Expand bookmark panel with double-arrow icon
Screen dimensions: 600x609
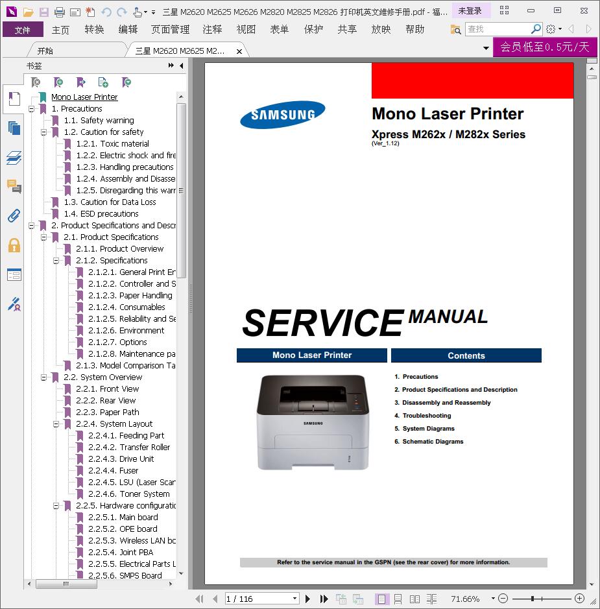pos(171,66)
